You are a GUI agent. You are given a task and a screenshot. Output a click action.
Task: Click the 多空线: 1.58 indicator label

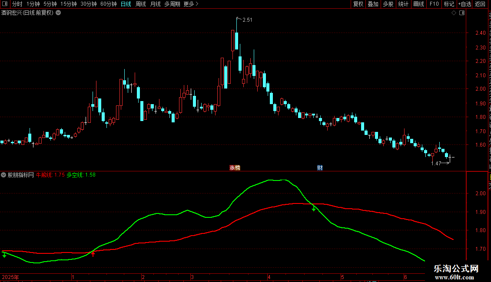[81, 175]
